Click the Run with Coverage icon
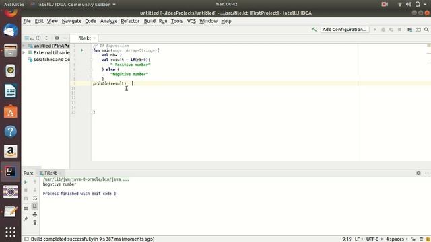The image size is (431, 242). click(391, 30)
